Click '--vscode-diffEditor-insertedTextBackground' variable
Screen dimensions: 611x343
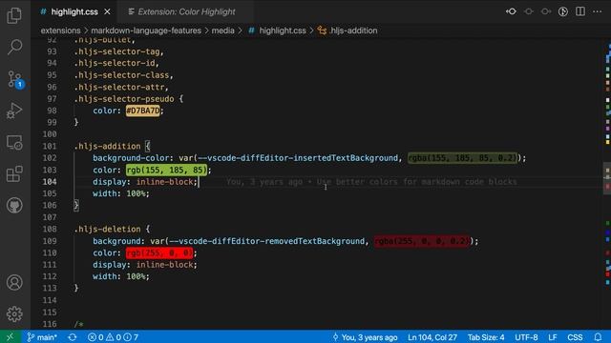coord(298,158)
